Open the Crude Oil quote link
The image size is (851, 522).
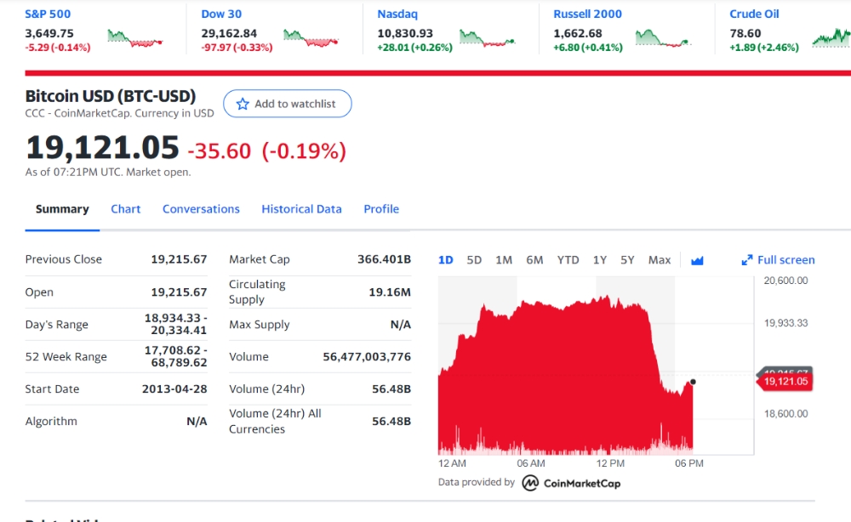754,14
